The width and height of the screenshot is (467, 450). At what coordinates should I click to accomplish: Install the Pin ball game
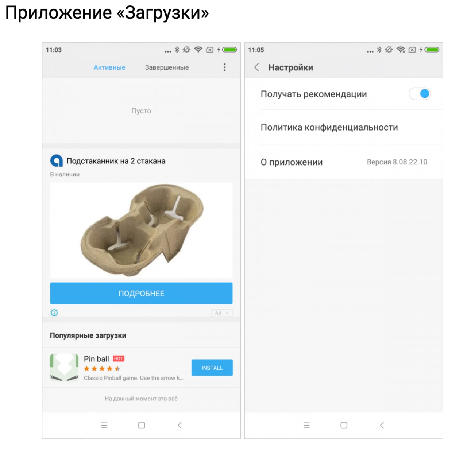(212, 368)
